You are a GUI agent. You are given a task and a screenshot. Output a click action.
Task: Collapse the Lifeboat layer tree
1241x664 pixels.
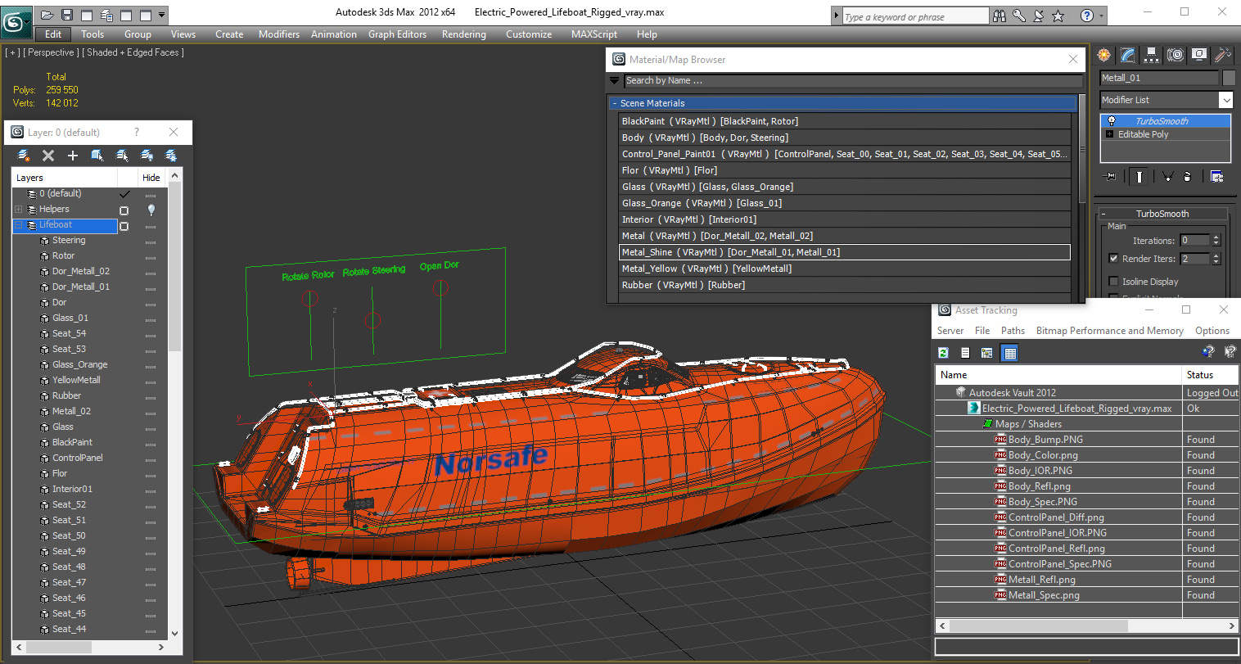(18, 224)
